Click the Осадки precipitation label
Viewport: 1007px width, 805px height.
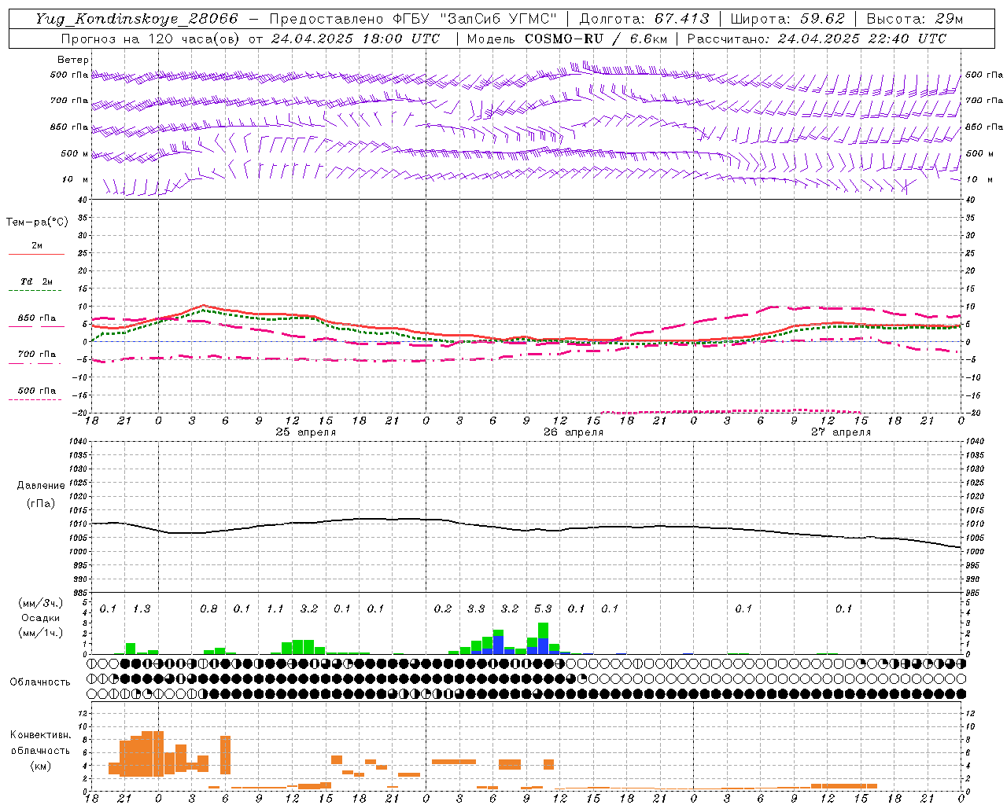(x=39, y=618)
